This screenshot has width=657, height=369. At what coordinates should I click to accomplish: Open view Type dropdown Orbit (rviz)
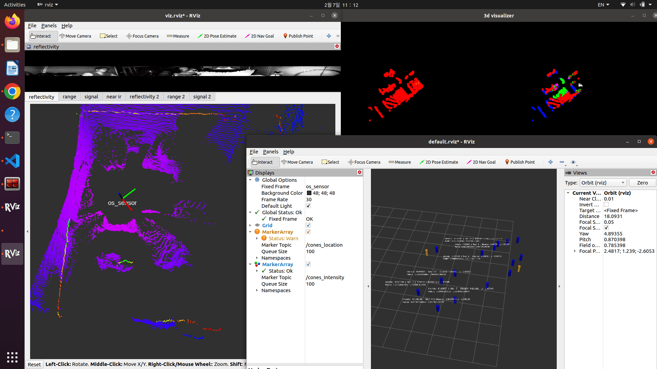pos(603,183)
